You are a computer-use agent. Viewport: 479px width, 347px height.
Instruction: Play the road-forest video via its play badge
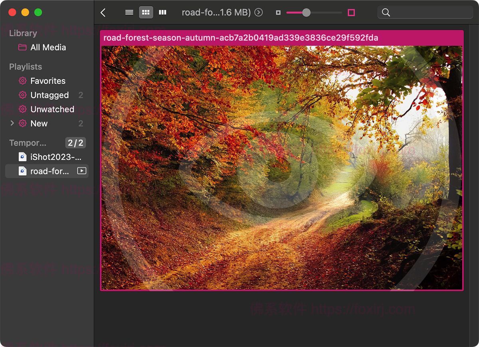point(81,171)
